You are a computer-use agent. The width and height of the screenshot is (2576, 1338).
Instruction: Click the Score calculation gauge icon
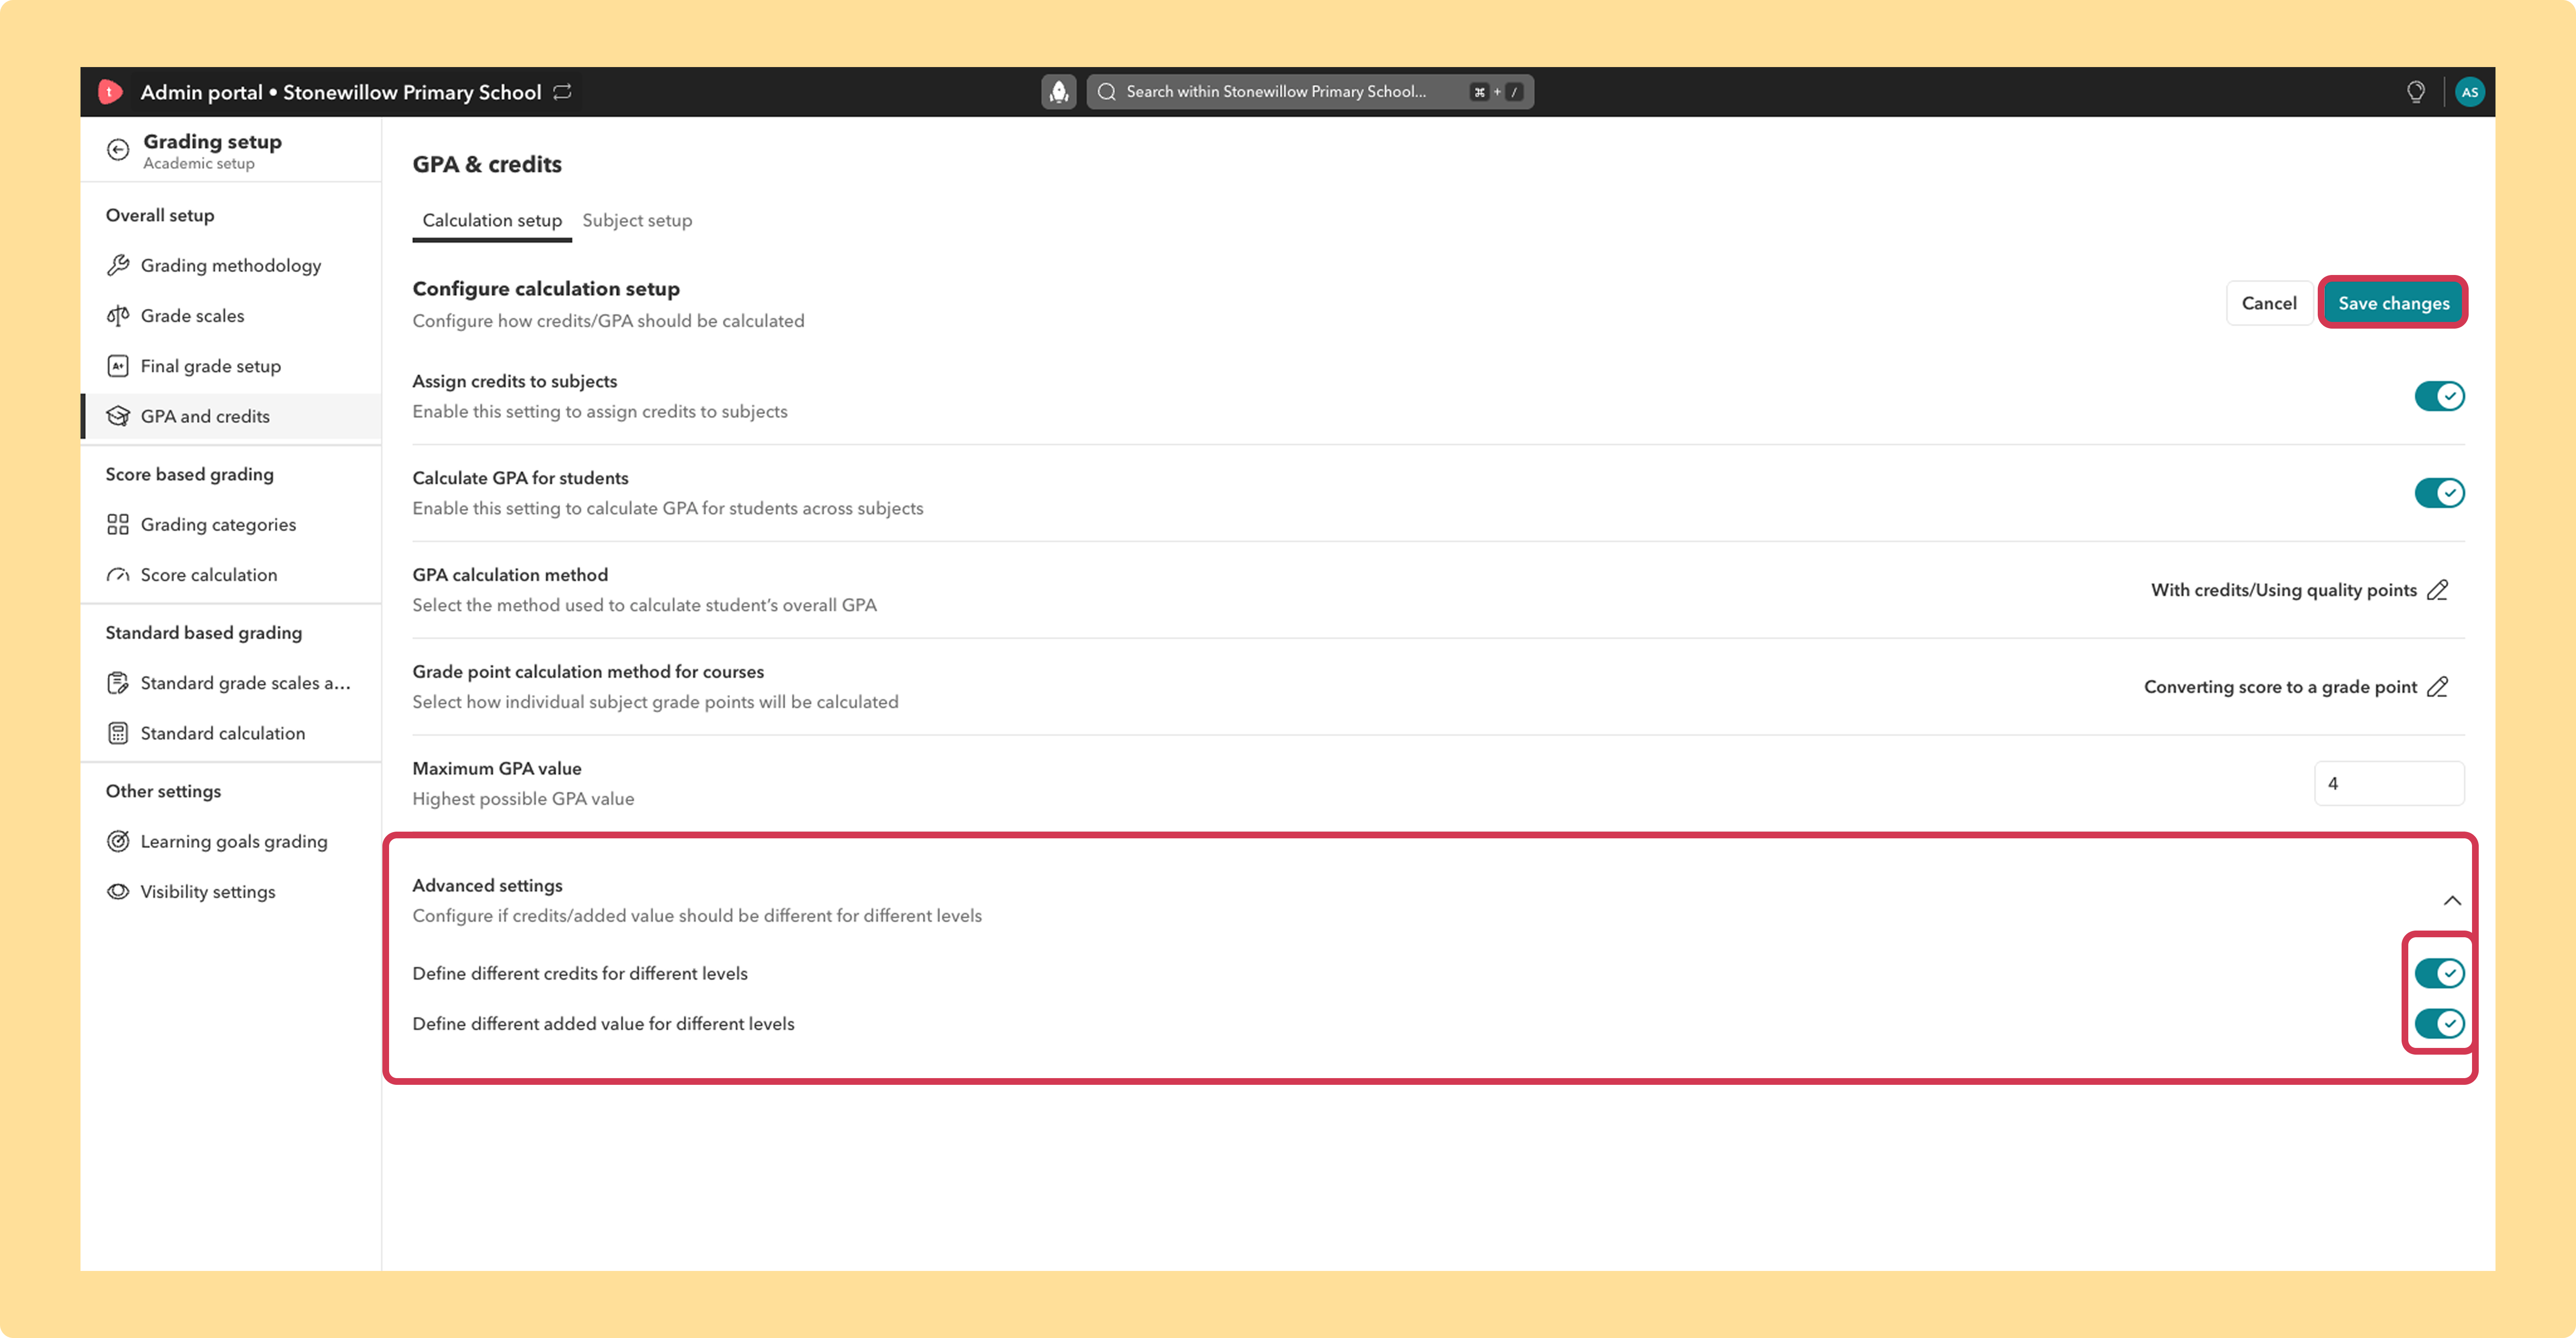click(x=118, y=575)
